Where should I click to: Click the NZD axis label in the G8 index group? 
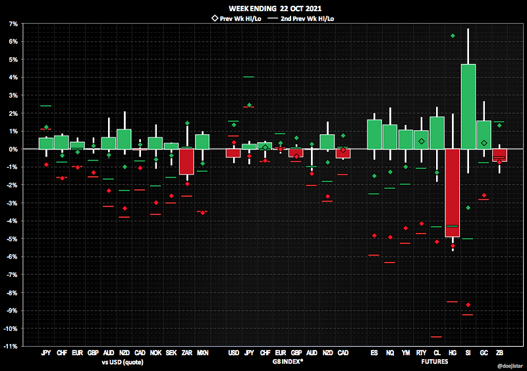point(327,353)
